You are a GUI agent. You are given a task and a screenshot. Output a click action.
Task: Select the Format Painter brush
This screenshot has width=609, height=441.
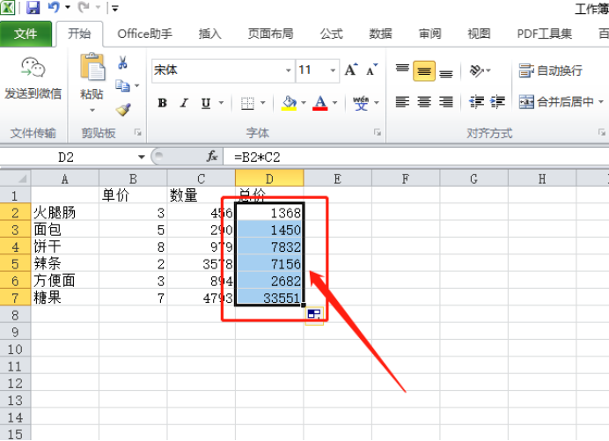[123, 109]
